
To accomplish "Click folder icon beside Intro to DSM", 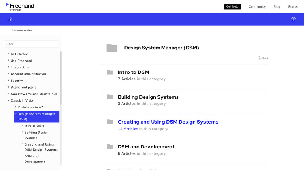I will tap(110, 72).
